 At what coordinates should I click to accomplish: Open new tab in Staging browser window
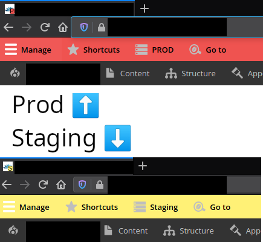[143, 166]
